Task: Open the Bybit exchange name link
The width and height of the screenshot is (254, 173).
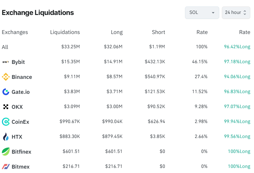Action: coord(18,62)
